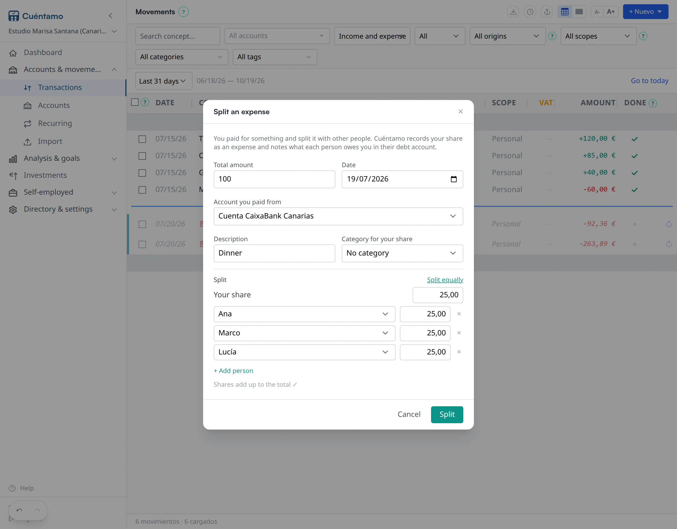Image resolution: width=677 pixels, height=529 pixels.
Task: Increase font size with A+ button
Action: click(x=611, y=12)
